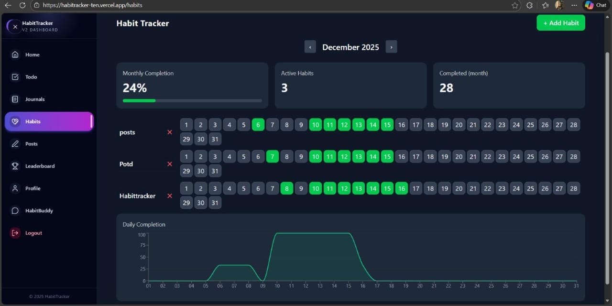Open HabitBuddy via its chat bubble icon

[16, 210]
